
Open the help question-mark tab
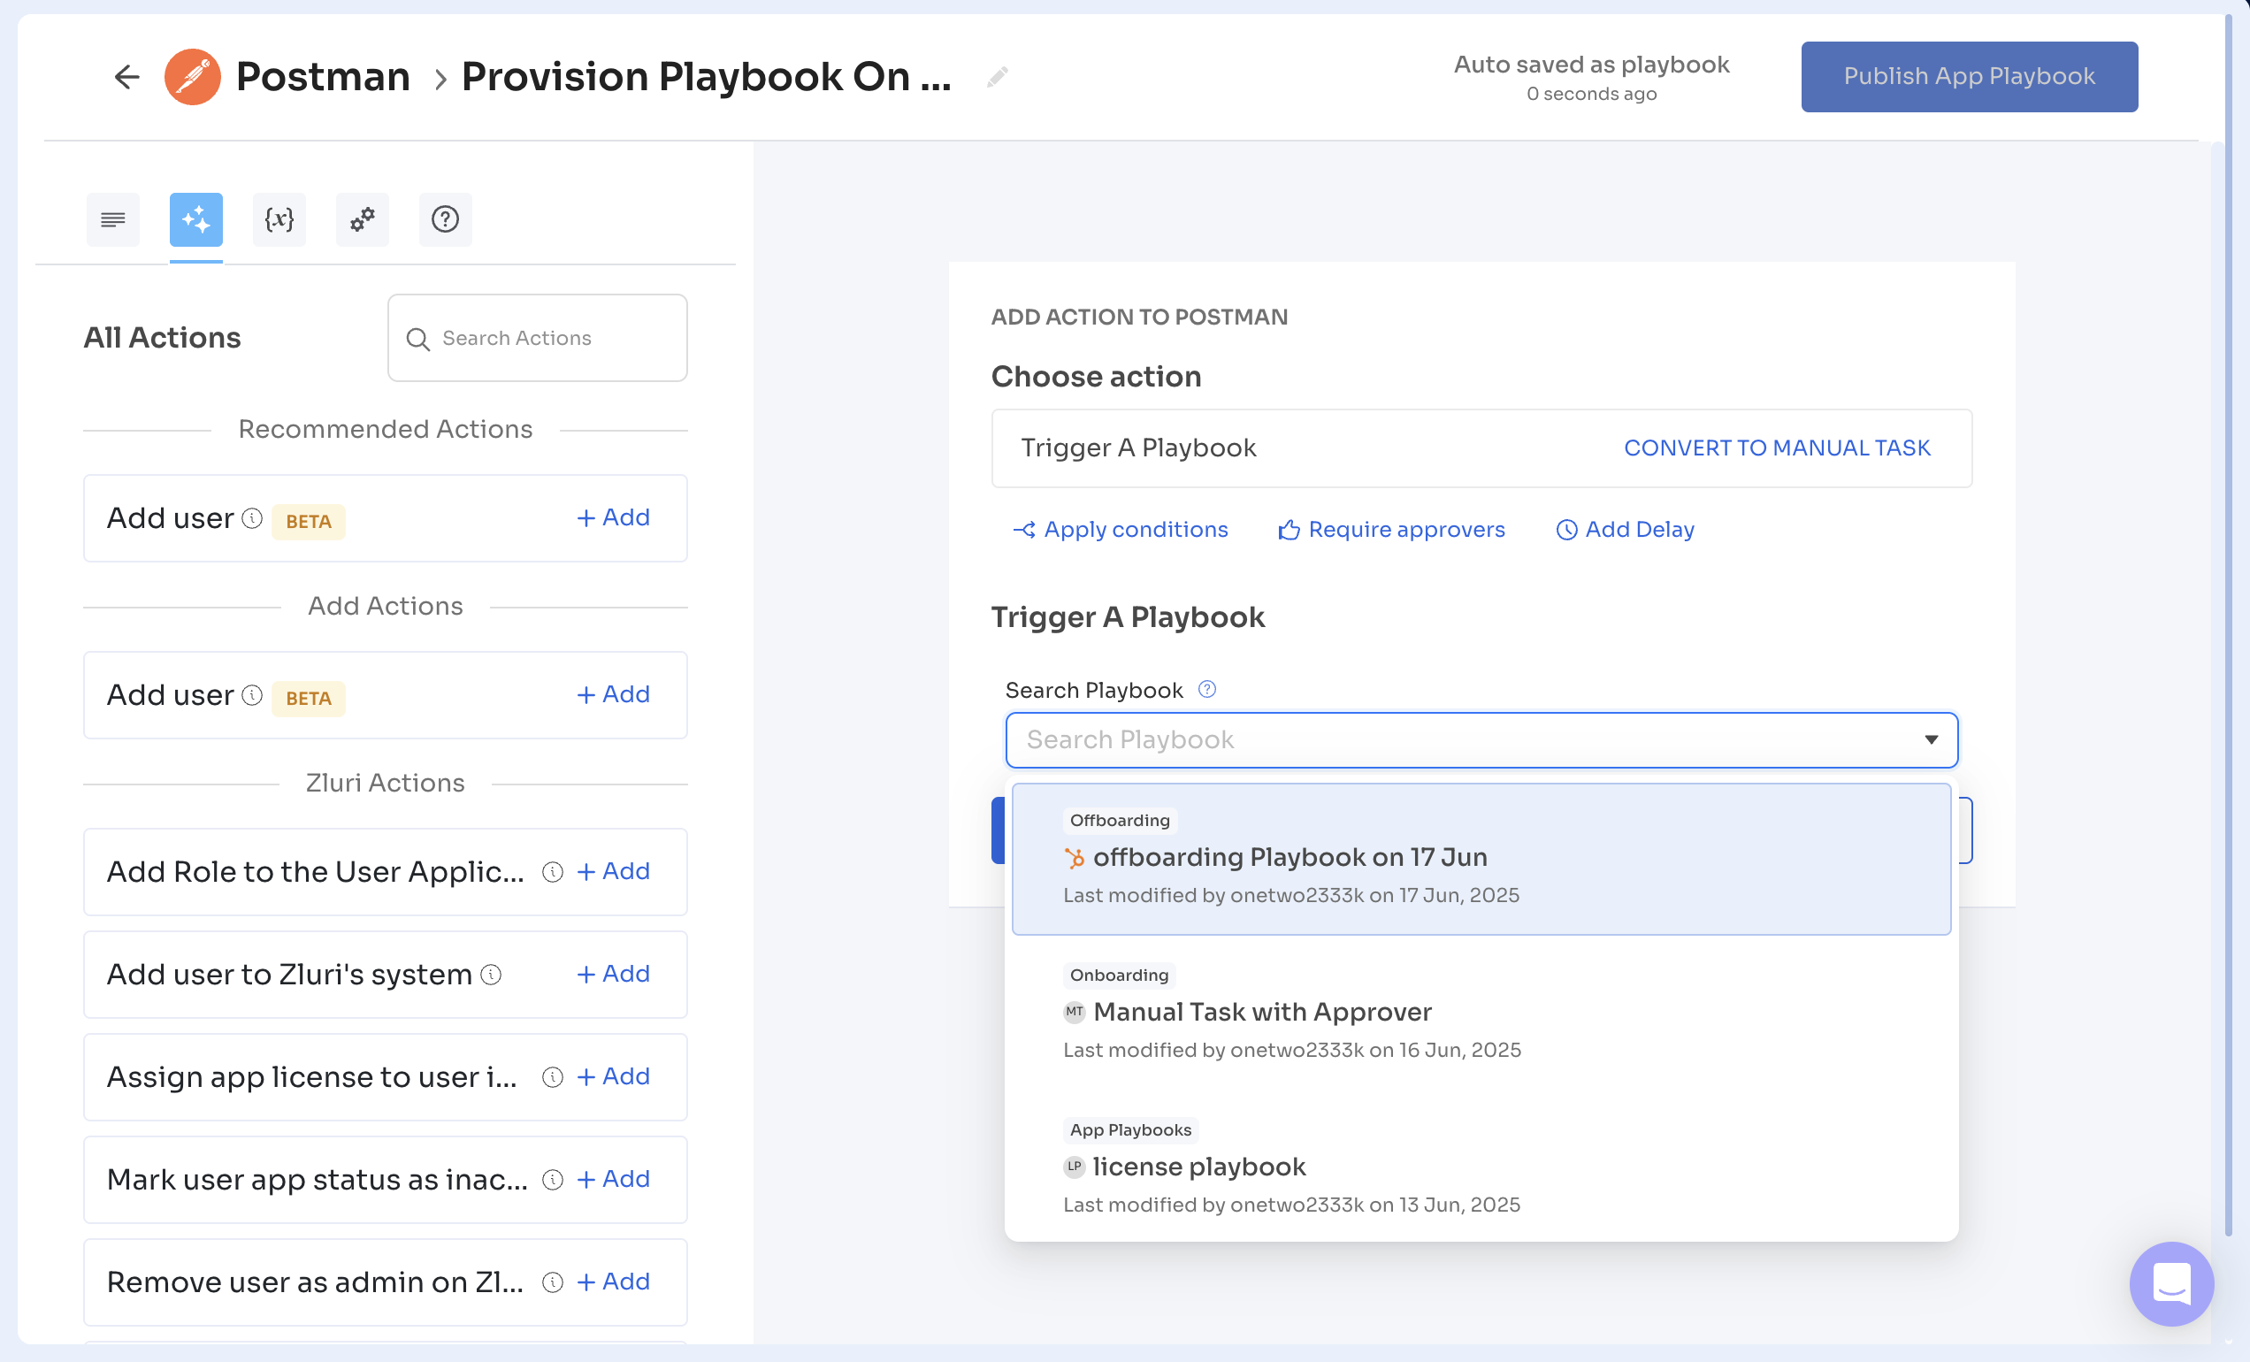pyautogui.click(x=446, y=219)
